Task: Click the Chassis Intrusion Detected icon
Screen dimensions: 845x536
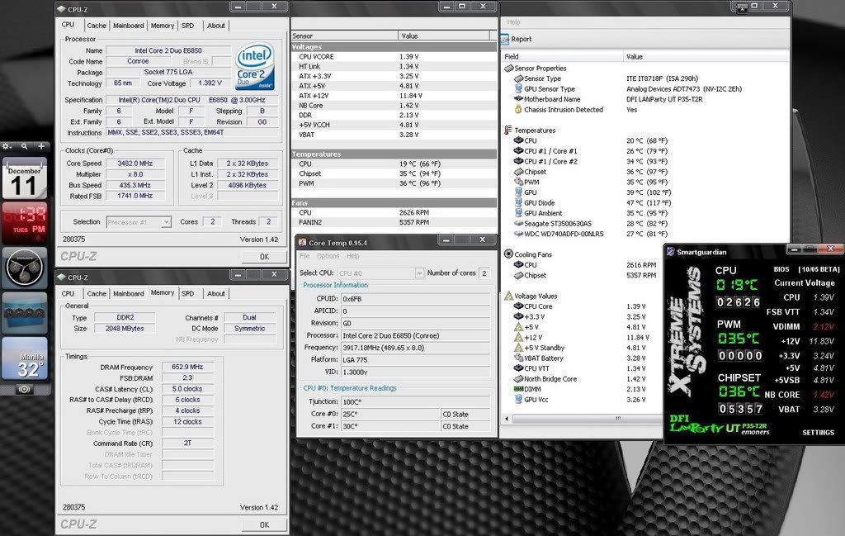Action: coord(518,110)
